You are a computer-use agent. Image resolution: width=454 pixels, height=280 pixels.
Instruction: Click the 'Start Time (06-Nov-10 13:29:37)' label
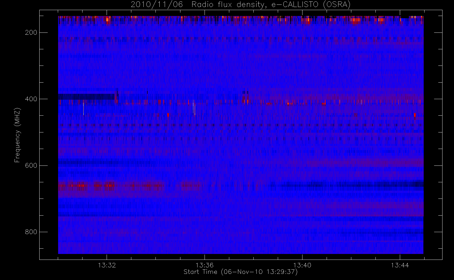click(x=240, y=272)
